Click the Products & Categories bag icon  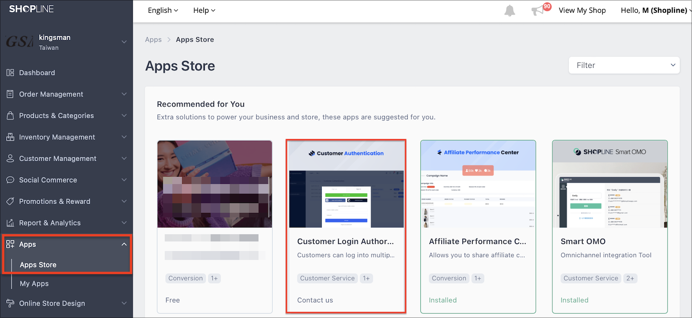[10, 115]
